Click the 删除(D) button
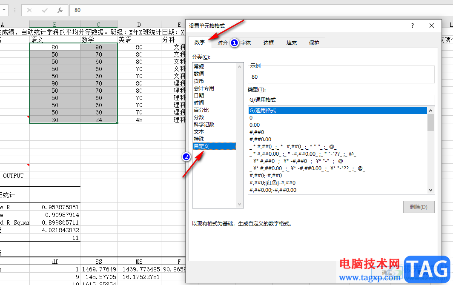The image size is (453, 285). click(419, 207)
